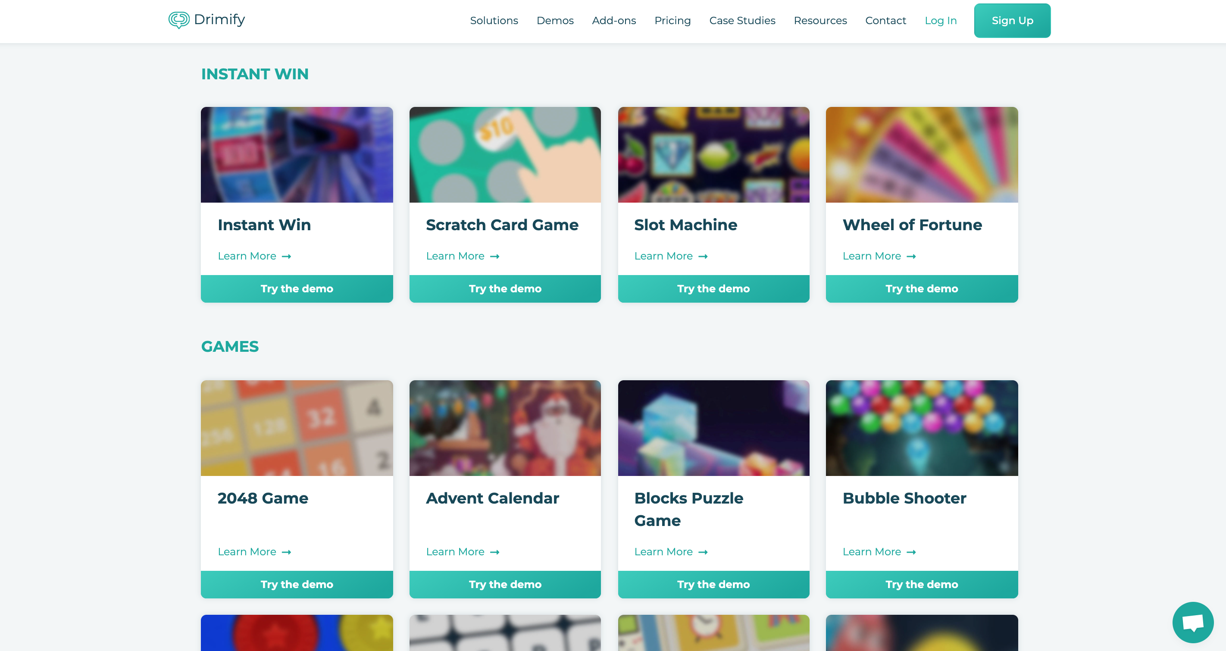This screenshot has width=1226, height=651.
Task: Click Log In link
Action: (x=941, y=21)
